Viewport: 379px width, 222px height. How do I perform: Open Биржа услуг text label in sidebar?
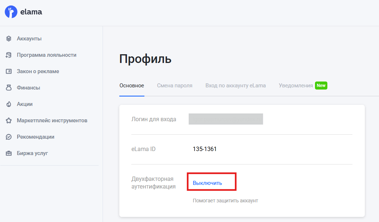pyautogui.click(x=32, y=153)
